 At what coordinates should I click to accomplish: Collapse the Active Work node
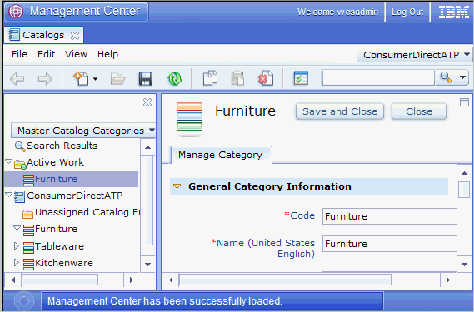tap(9, 162)
